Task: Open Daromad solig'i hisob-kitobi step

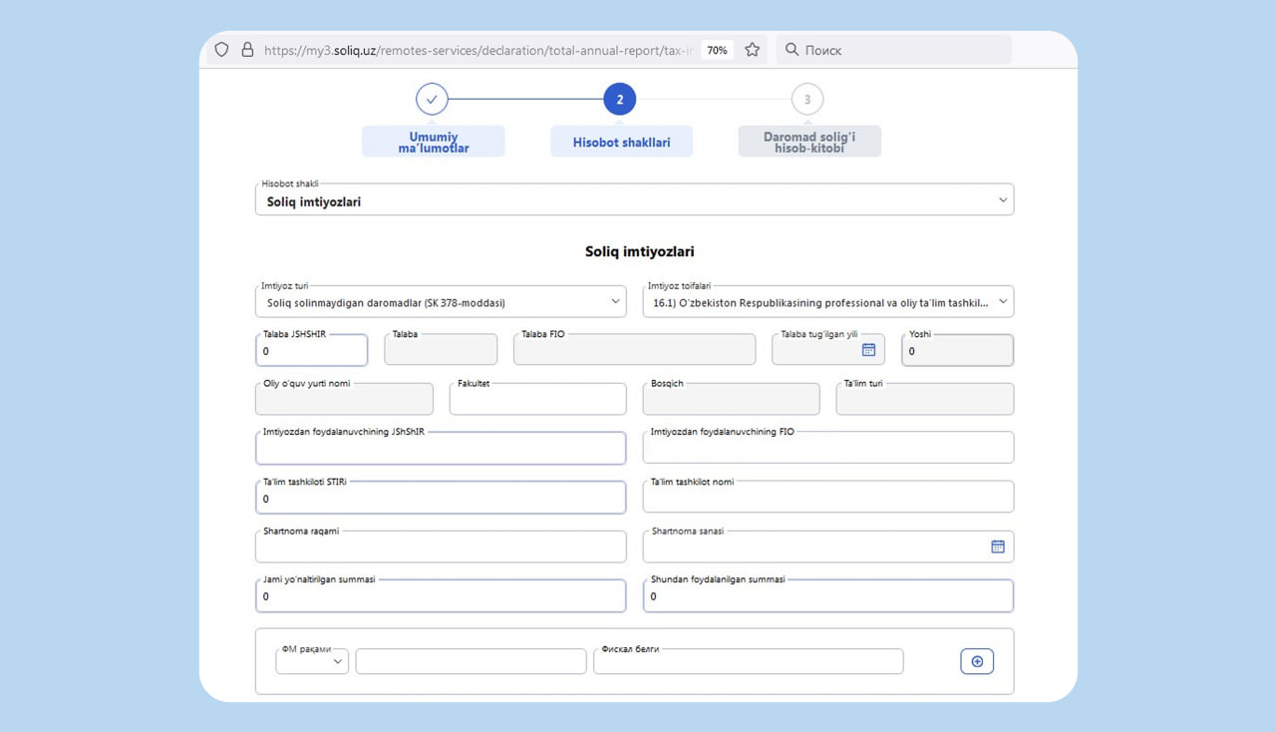Action: coord(809,142)
